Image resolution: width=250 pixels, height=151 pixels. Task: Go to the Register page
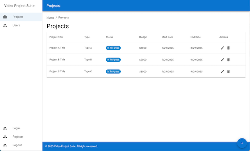click(x=21, y=137)
